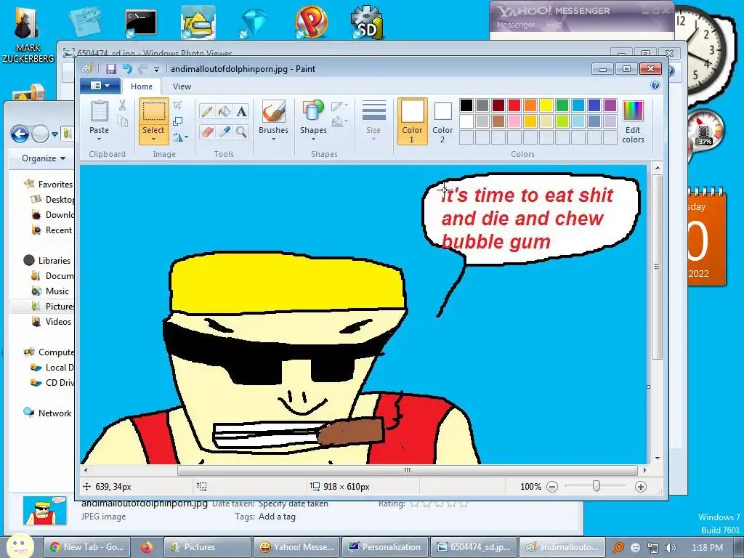This screenshot has width=744, height=558.
Task: Click the Shapes gallery icon
Action: click(x=313, y=111)
